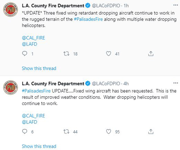Screen dimensions: 180x150
Task: Visit the @CAL_FIRE mention in second tweet
Action: [34, 116]
